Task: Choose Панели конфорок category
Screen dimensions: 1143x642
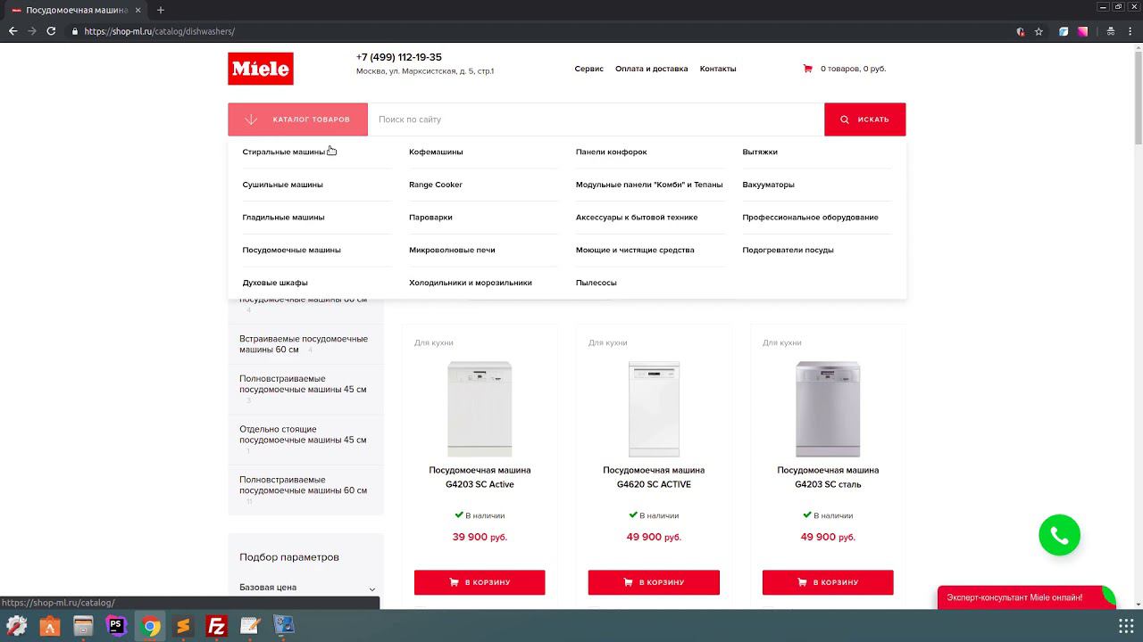Action: tap(612, 152)
